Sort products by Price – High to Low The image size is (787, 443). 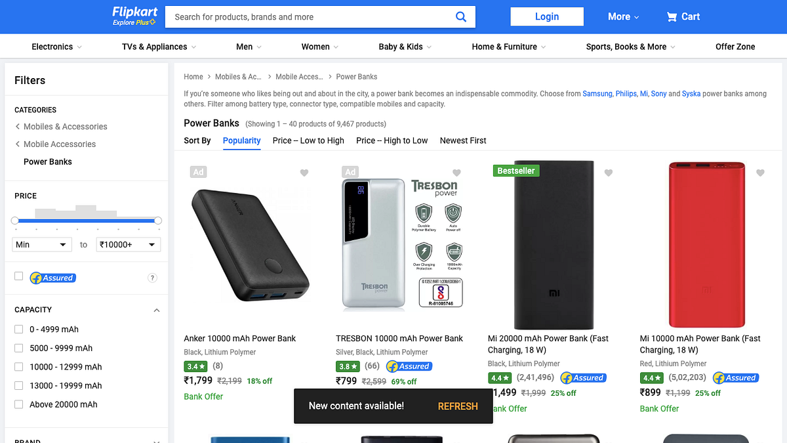(x=392, y=140)
